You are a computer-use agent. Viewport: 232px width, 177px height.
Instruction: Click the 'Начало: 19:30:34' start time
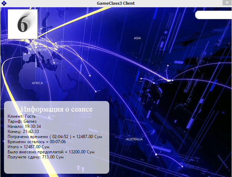(x=24, y=126)
